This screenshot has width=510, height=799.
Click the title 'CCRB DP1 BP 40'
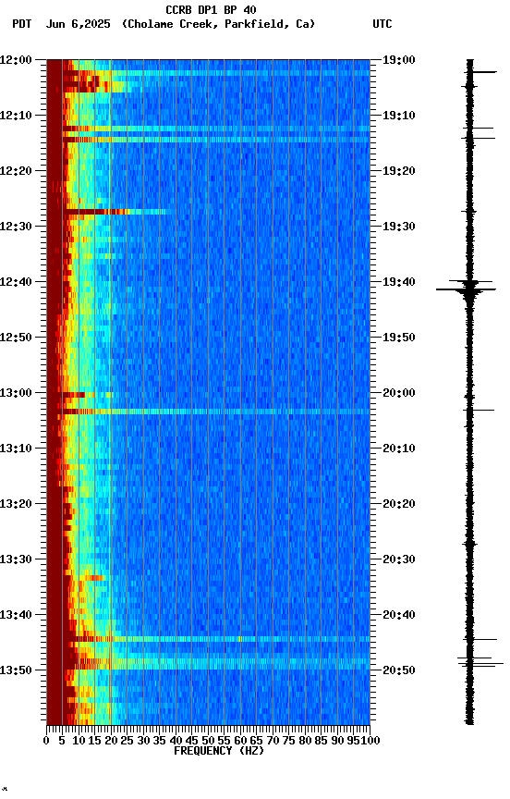point(211,9)
